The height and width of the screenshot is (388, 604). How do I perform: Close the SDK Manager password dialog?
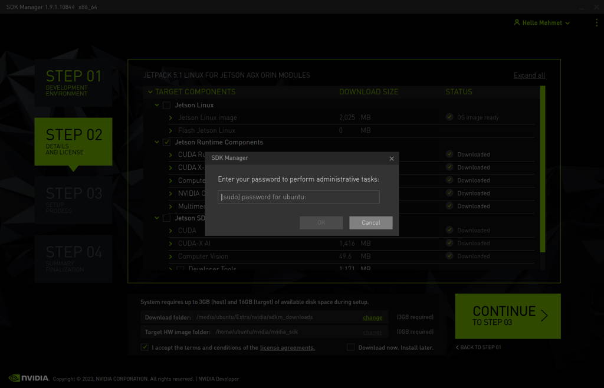(392, 159)
